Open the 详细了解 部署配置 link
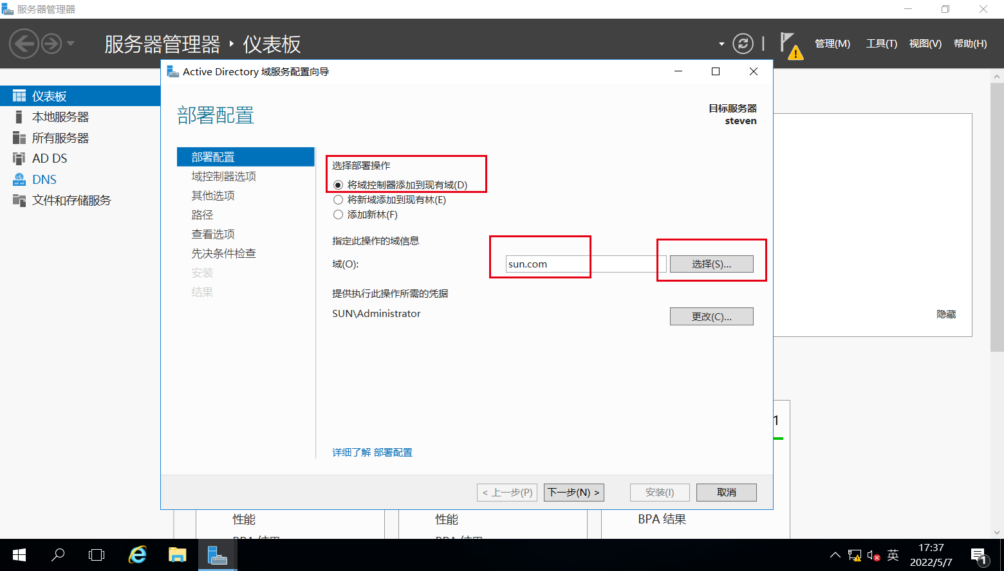 pos(372,452)
